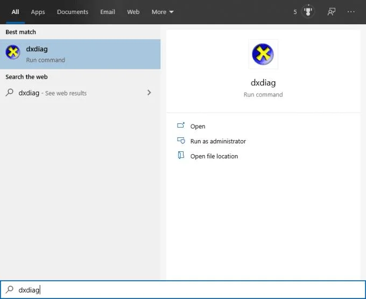Click the dxdiag title in preview pane
Image resolution: width=366 pixels, height=299 pixels.
coord(263,82)
